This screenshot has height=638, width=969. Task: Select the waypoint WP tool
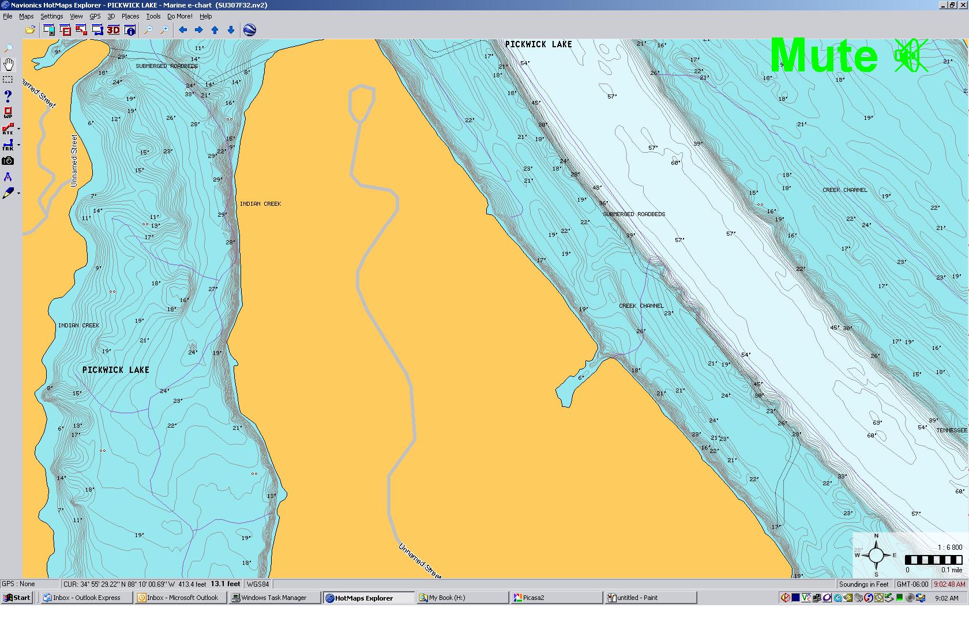point(8,112)
